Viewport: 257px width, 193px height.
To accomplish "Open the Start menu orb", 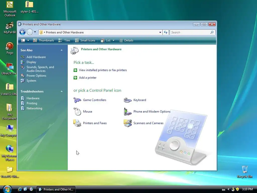I will [x=7, y=189].
